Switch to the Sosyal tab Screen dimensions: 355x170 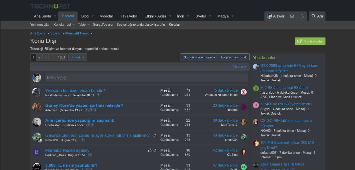click(68, 16)
